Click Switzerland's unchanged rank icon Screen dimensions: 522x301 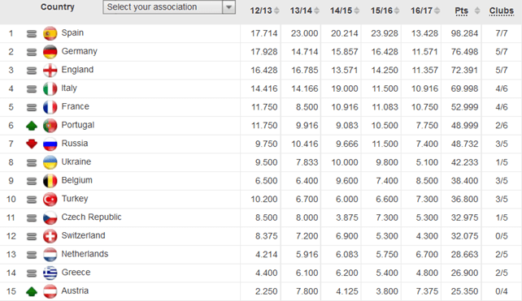(x=32, y=236)
